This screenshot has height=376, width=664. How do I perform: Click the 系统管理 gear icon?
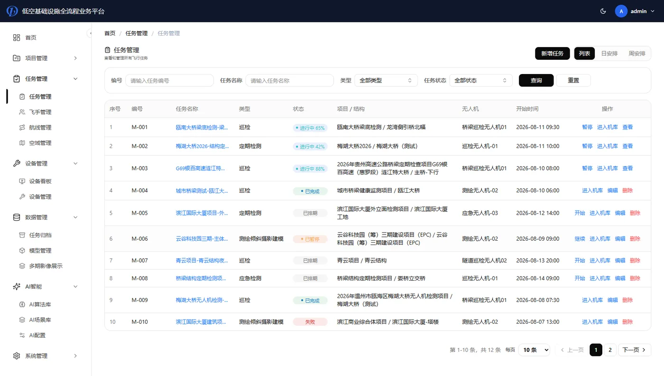17,356
